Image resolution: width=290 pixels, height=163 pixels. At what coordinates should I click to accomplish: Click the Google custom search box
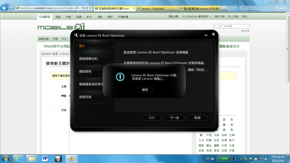point(231,26)
